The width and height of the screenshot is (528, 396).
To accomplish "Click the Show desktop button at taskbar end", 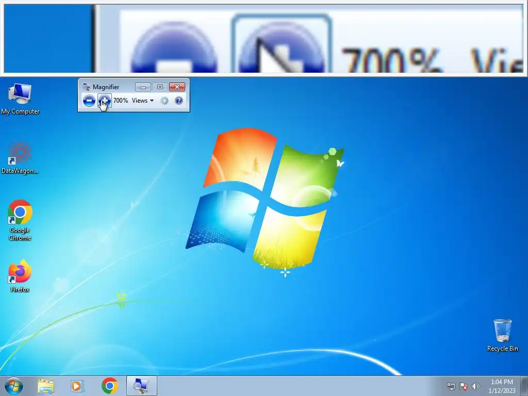I will pyautogui.click(x=524, y=386).
